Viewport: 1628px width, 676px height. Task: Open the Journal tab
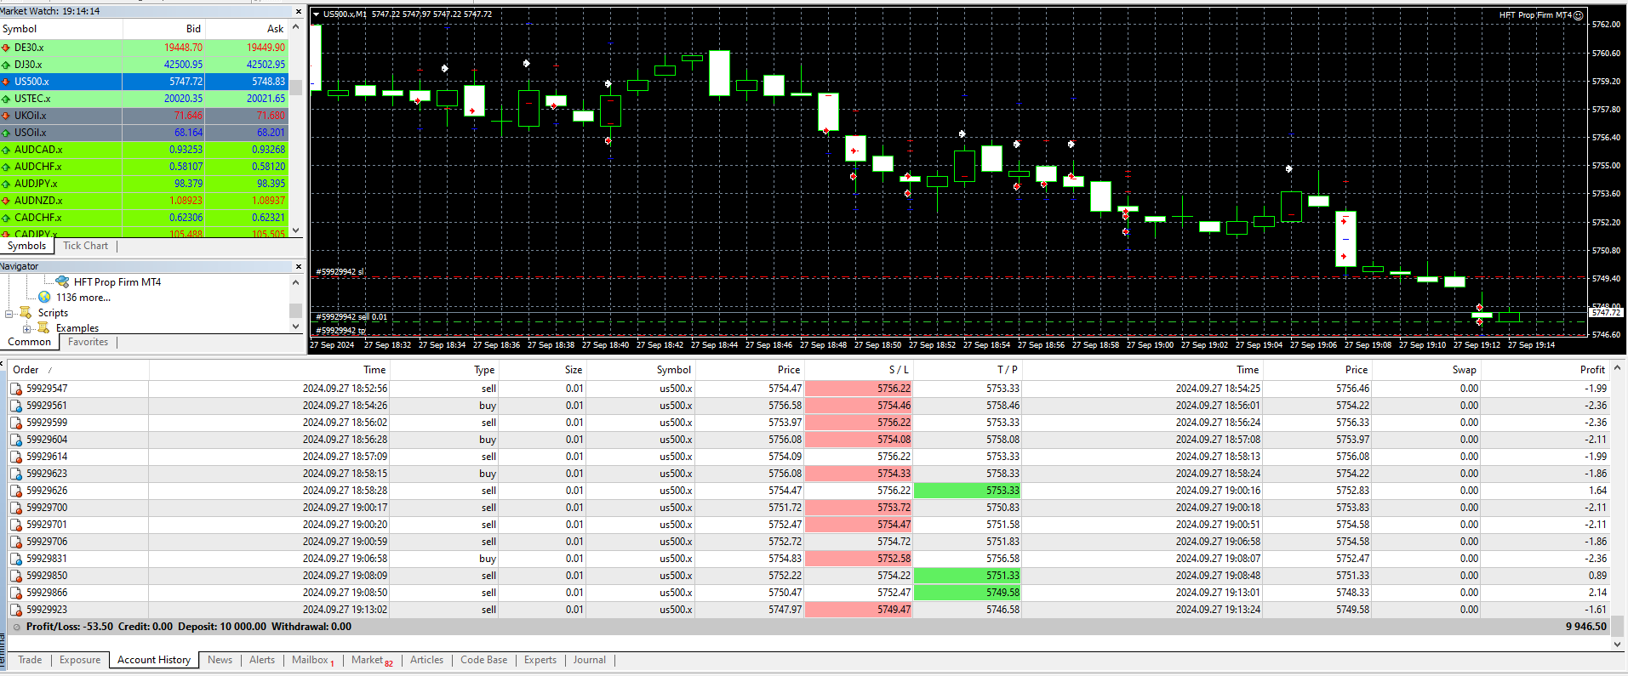(590, 660)
